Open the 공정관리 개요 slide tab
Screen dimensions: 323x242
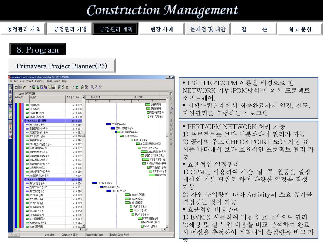(23, 29)
